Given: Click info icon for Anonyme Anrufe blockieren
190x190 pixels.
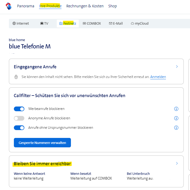Looking at the screenshot, I should click(x=176, y=118).
